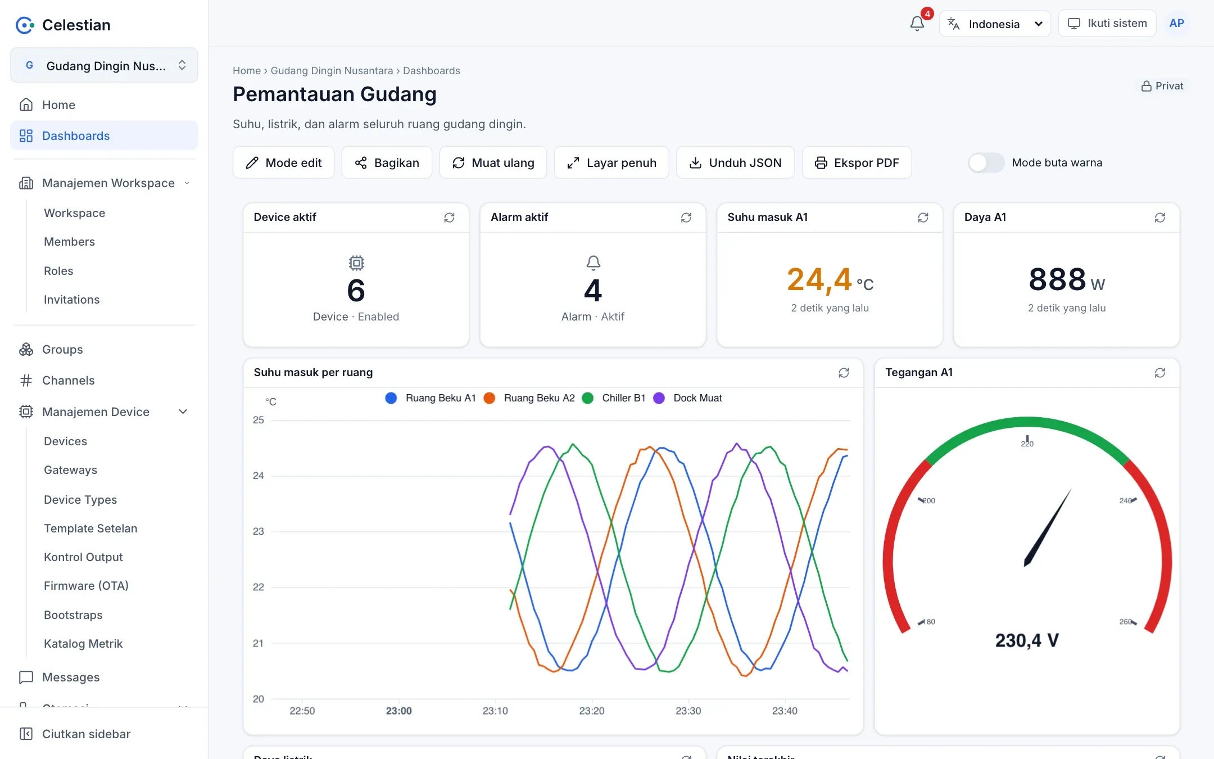The width and height of the screenshot is (1214, 759).
Task: Open the Indonesia language dropdown
Action: pos(995,24)
